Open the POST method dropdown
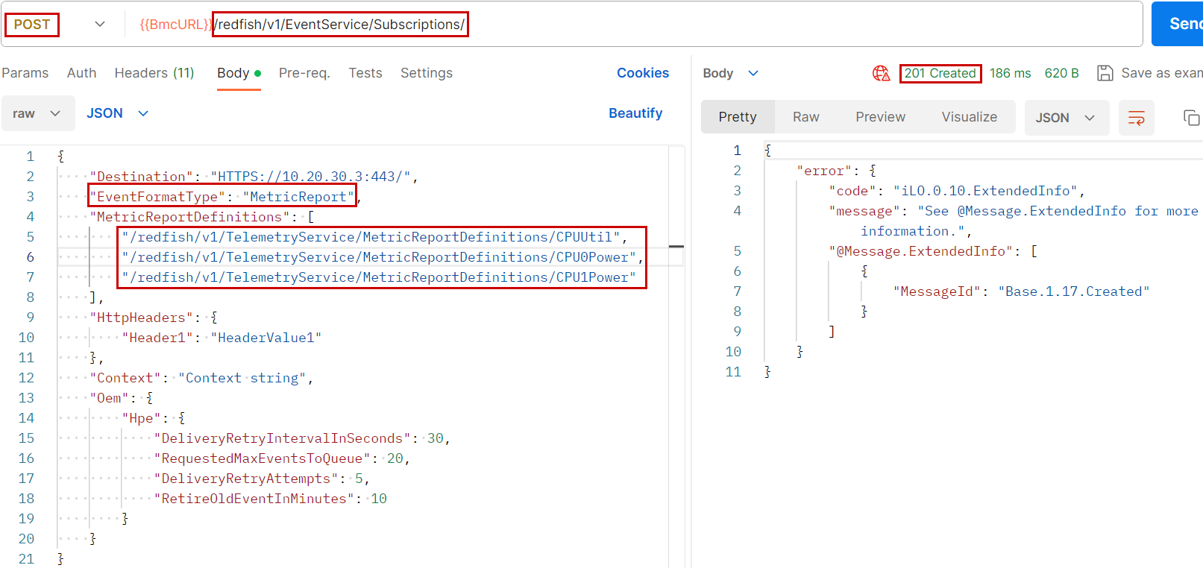The height and width of the screenshot is (568, 1203). click(x=99, y=25)
